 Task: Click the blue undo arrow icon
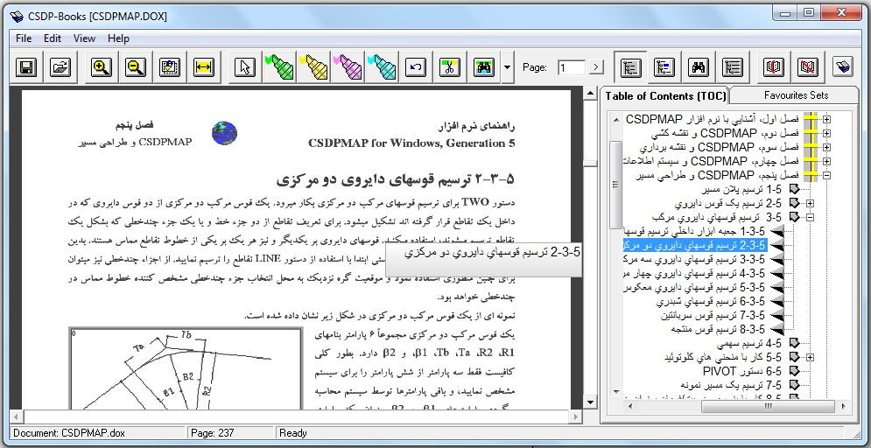tap(416, 67)
